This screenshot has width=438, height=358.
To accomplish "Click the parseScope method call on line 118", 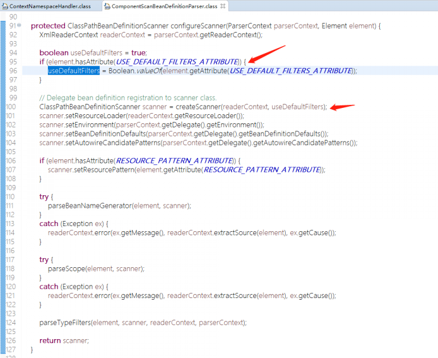I will click(x=67, y=268).
